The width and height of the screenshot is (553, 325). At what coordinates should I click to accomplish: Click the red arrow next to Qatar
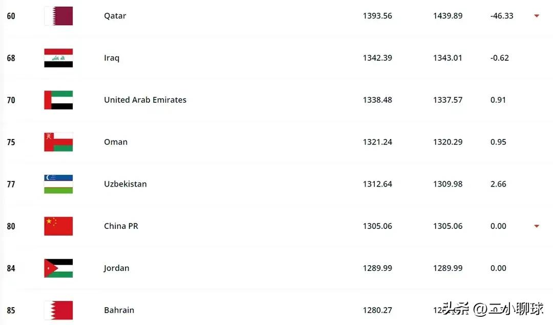536,16
